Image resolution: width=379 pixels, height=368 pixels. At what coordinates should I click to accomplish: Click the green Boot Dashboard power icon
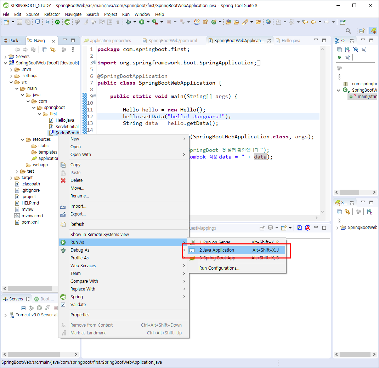[x=57, y=22]
